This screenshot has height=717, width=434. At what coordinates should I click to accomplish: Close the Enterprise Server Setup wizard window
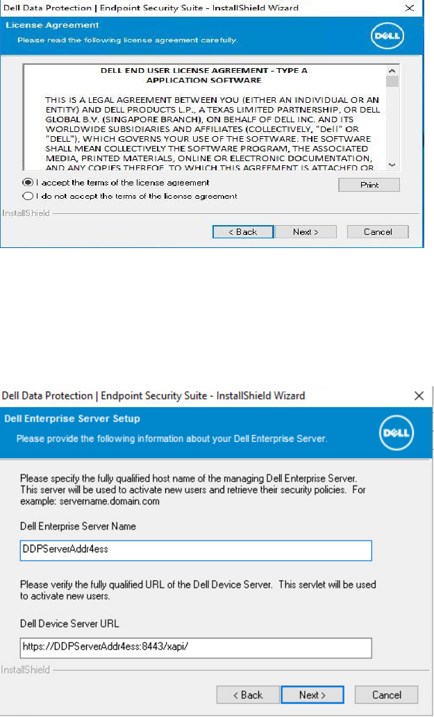click(x=419, y=396)
